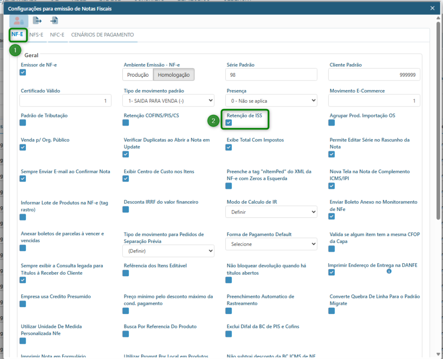The height and width of the screenshot is (359, 443).
Task: Click the document import arrow icon
Action: (x=54, y=20)
